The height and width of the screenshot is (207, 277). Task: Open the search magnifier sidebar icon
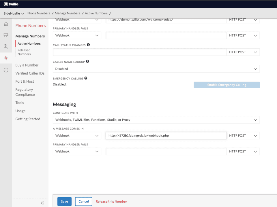coord(6,47)
